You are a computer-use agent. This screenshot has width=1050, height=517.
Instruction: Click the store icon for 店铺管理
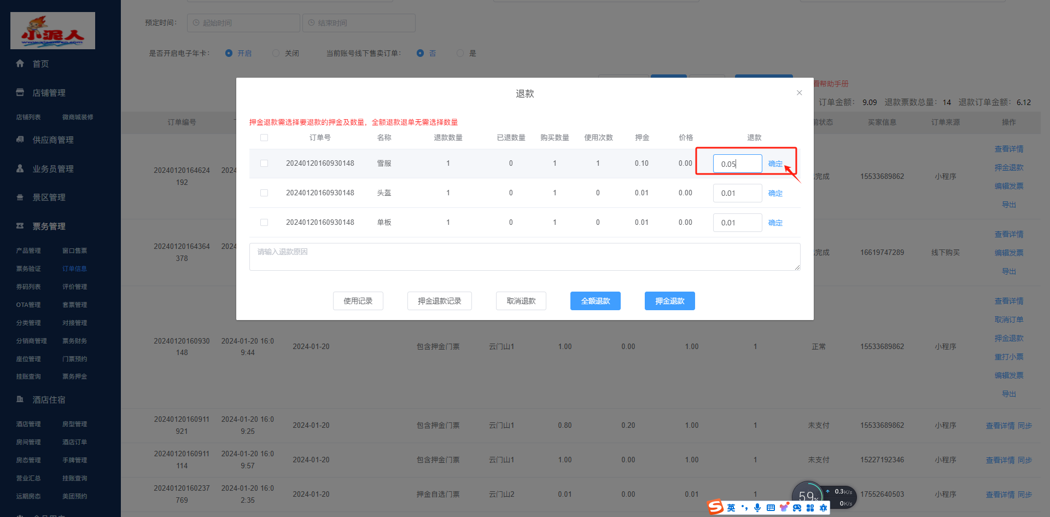coord(20,92)
